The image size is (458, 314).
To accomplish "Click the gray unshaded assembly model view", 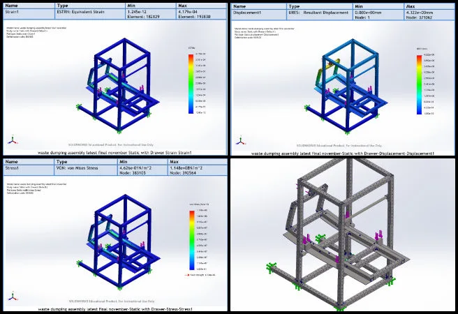I will click(x=342, y=237).
